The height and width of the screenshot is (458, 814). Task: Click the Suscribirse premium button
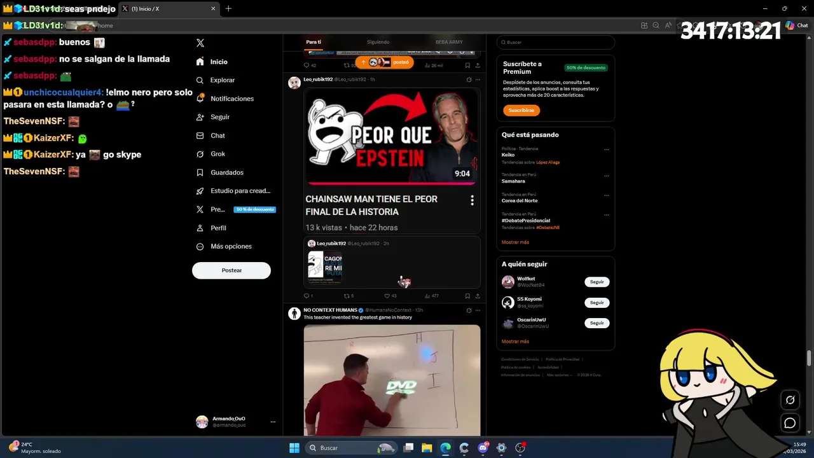coord(521,110)
